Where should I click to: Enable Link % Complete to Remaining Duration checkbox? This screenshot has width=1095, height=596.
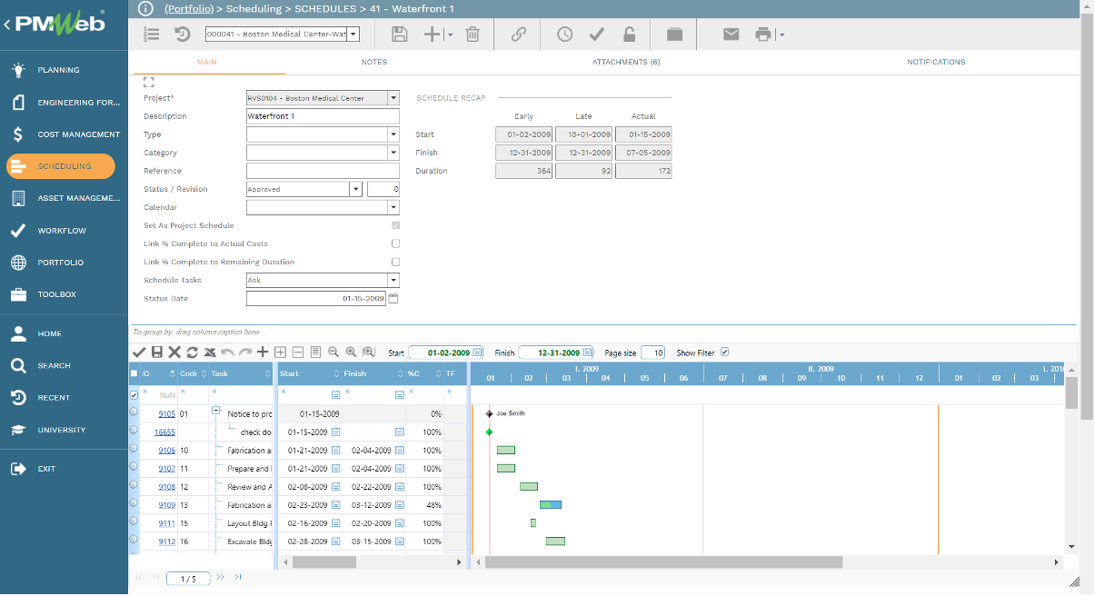395,262
